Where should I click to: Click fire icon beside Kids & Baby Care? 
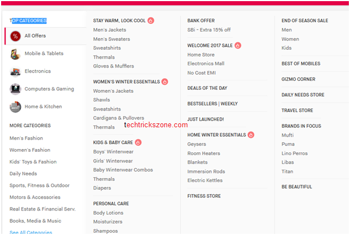[138, 143]
